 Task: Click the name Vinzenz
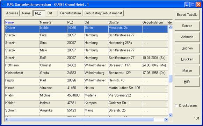pos(46,88)
